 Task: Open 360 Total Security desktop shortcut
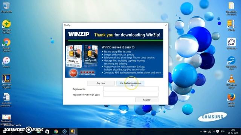click(6, 27)
